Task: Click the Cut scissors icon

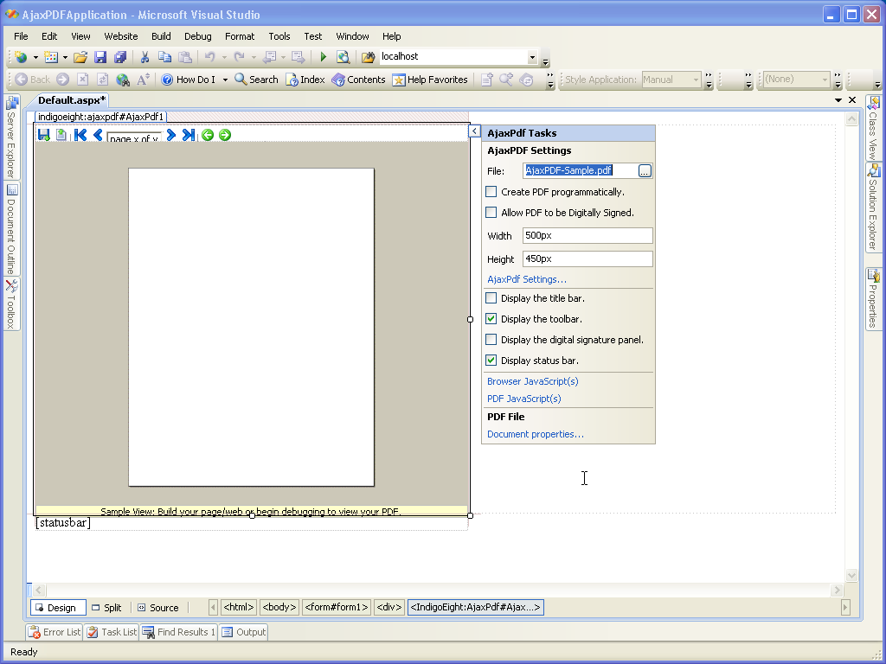Action: 144,57
